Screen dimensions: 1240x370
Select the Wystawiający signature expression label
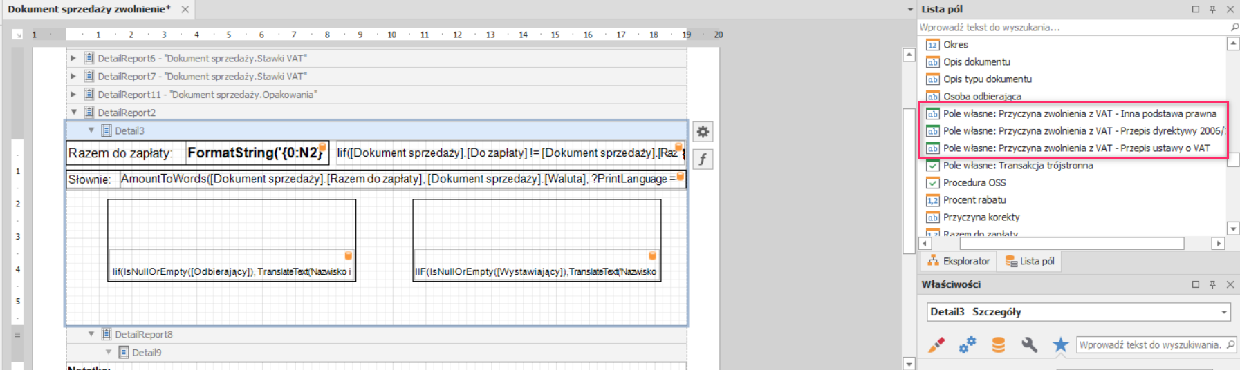537,265
